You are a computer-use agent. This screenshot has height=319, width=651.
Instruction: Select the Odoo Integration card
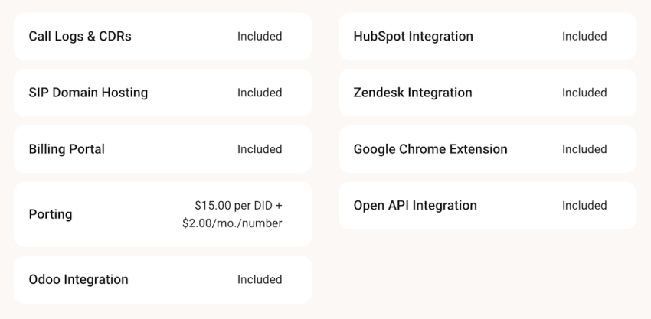(x=162, y=279)
